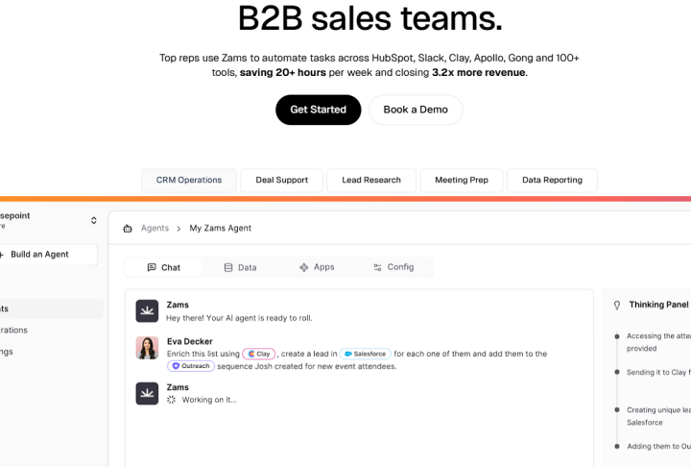Click Eva Decker's profile photo
Screen dimensions: 691x467
coord(147,348)
